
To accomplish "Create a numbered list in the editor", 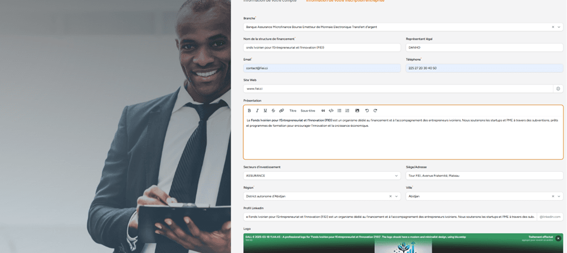I will (347, 111).
